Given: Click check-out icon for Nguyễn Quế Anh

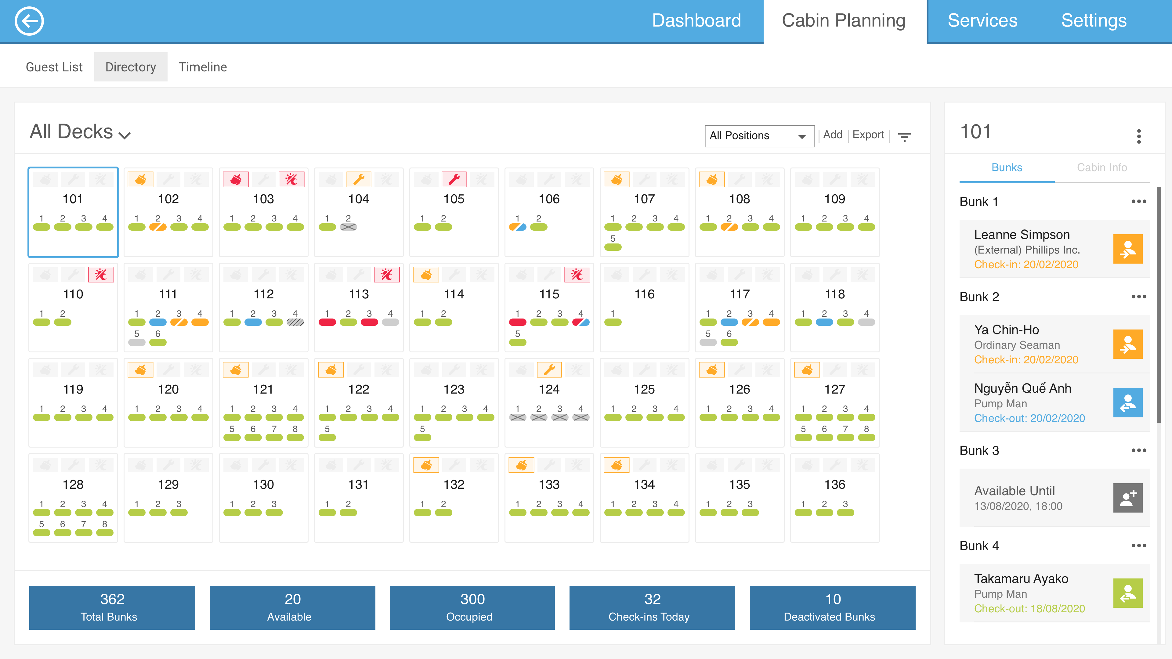Looking at the screenshot, I should tap(1127, 403).
